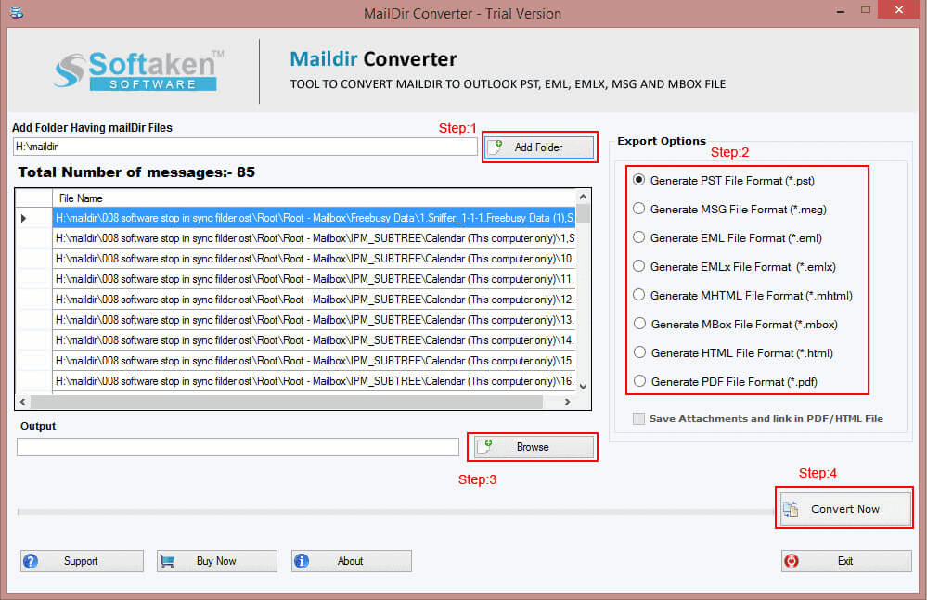The image size is (927, 600).
Task: Select Generate MBox File Format option
Action: [736, 325]
